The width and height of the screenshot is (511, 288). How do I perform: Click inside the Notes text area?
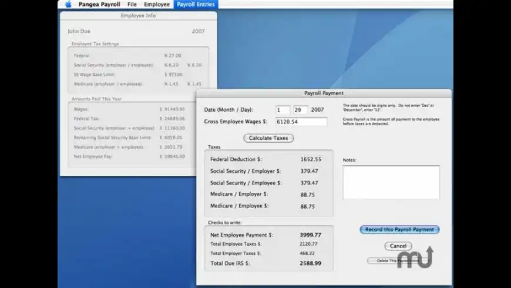(391, 182)
